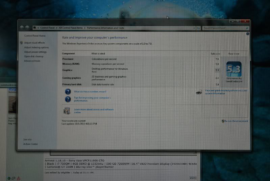
Task: Click 'Last update: 10/1/2011' text
Action: pos(79,124)
